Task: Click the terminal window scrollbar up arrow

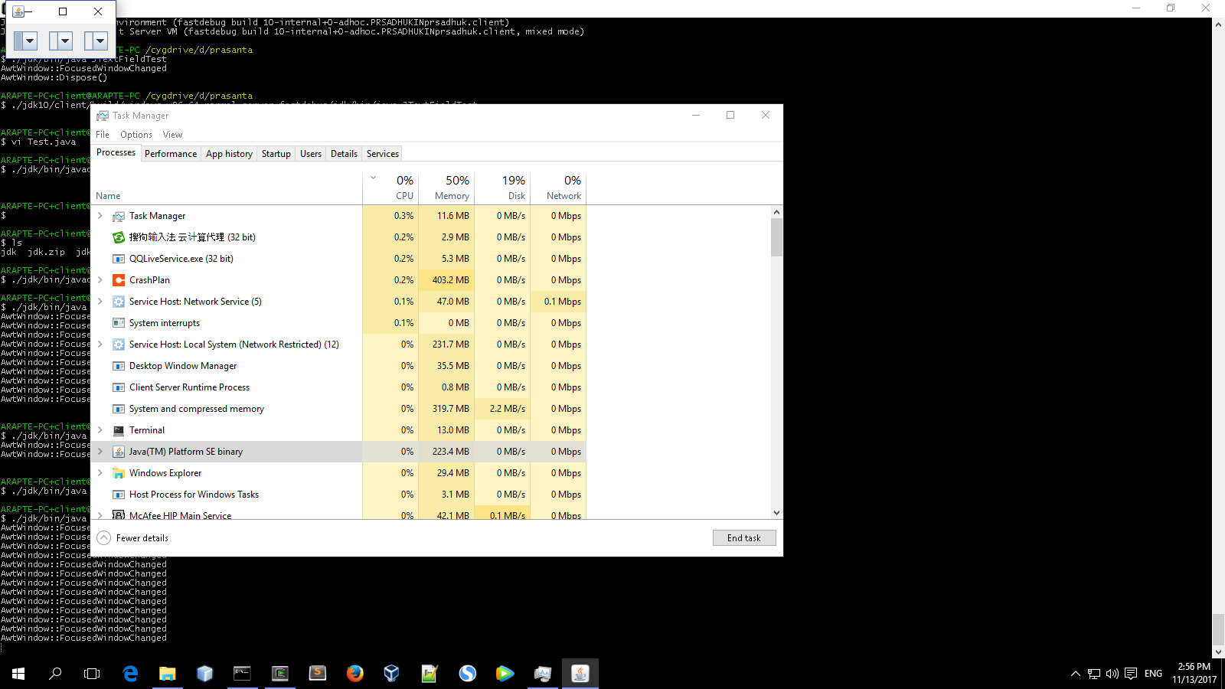Action: click(1218, 24)
